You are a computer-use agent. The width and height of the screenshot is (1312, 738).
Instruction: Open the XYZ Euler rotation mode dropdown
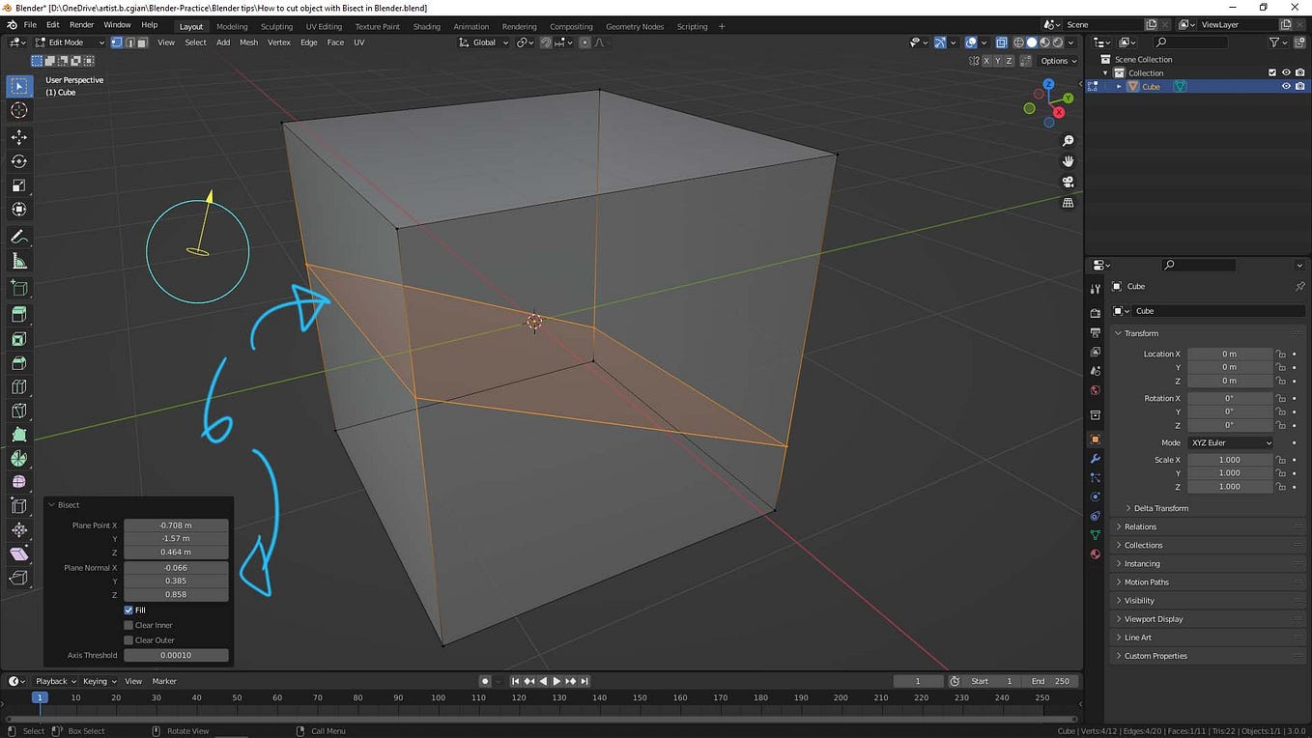pos(1230,441)
